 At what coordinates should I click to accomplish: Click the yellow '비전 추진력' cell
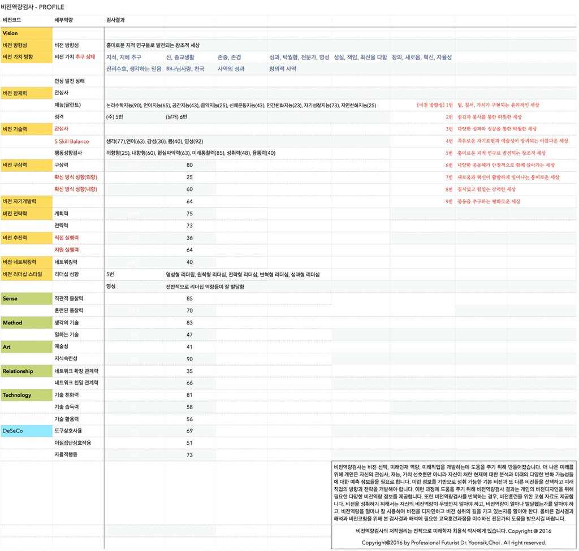coord(27,238)
